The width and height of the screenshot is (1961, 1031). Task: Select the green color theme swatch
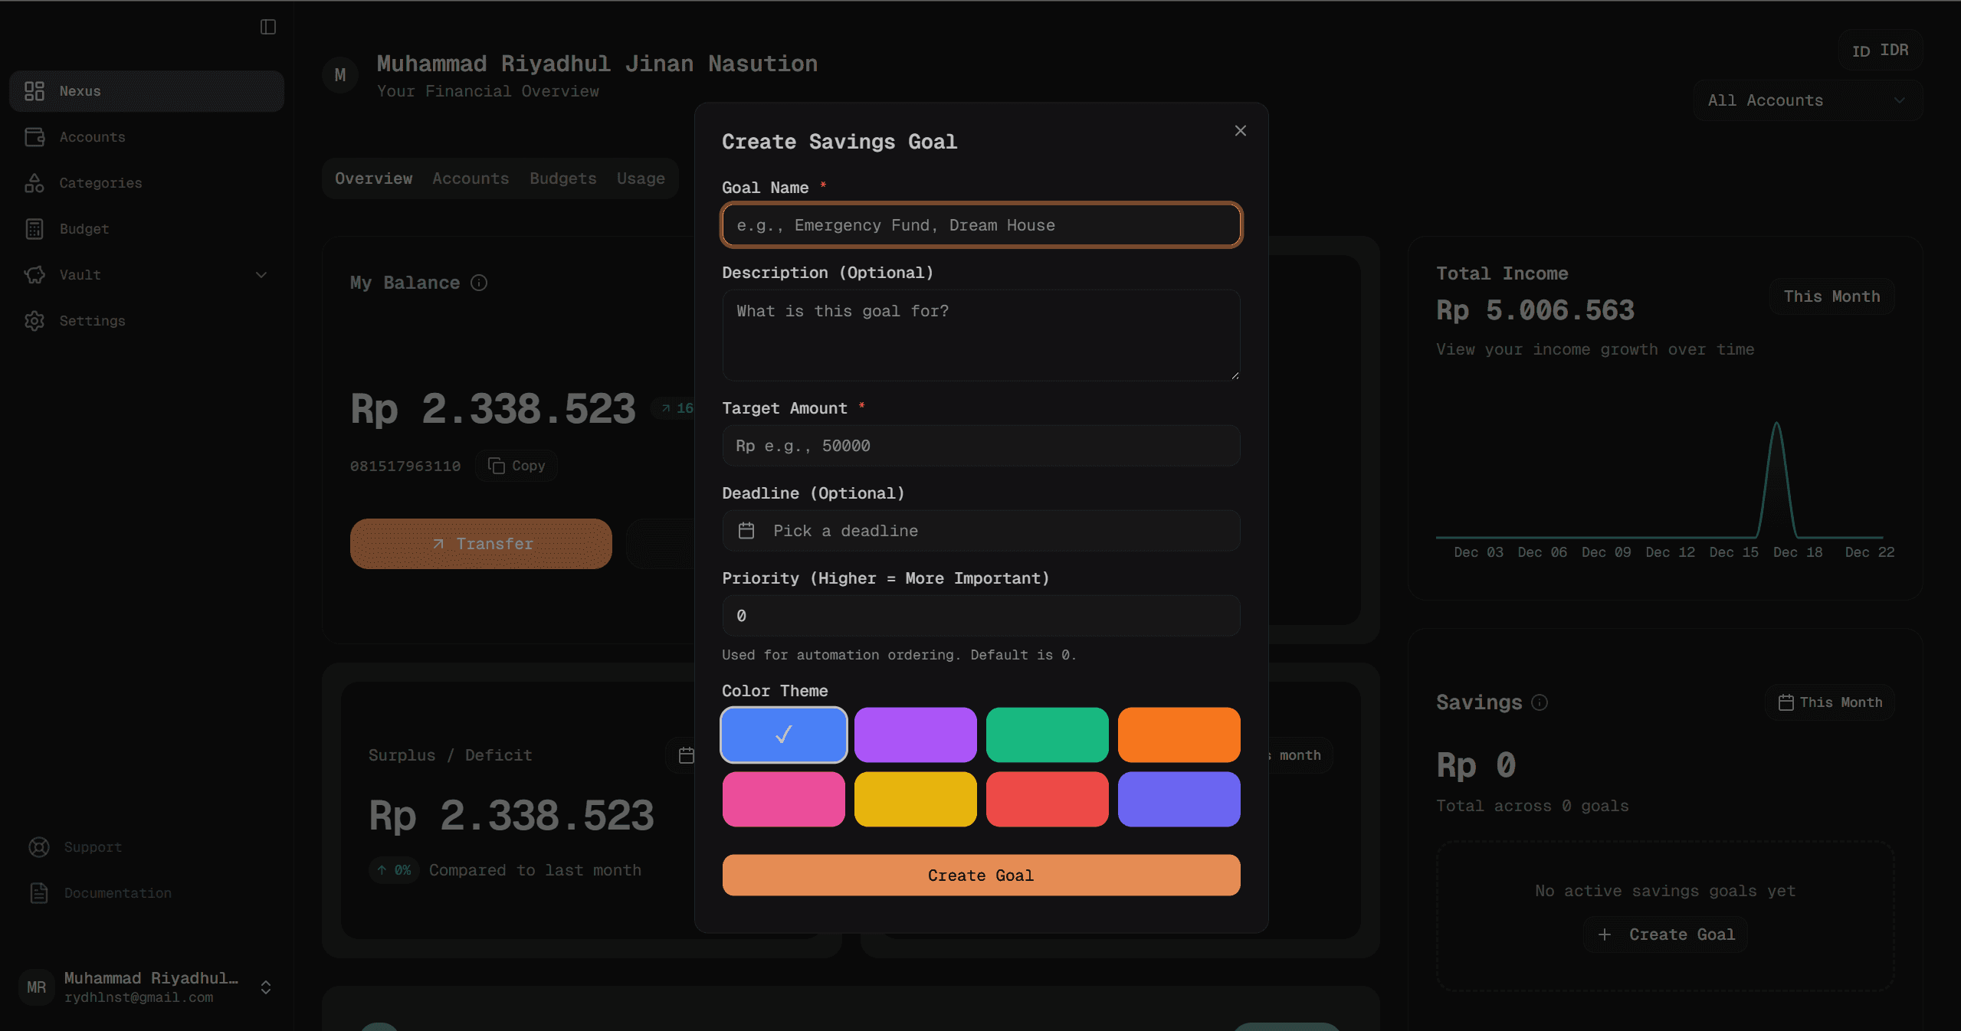(1047, 735)
